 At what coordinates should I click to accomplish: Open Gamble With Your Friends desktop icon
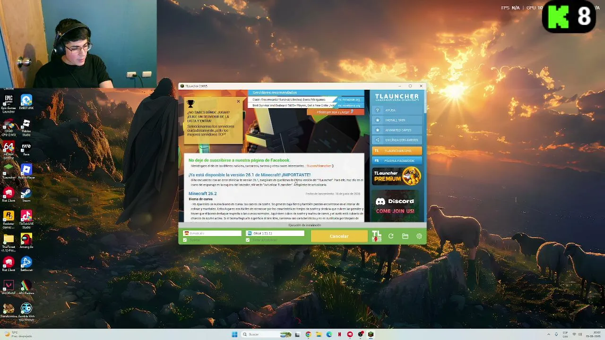pyautogui.click(x=26, y=312)
